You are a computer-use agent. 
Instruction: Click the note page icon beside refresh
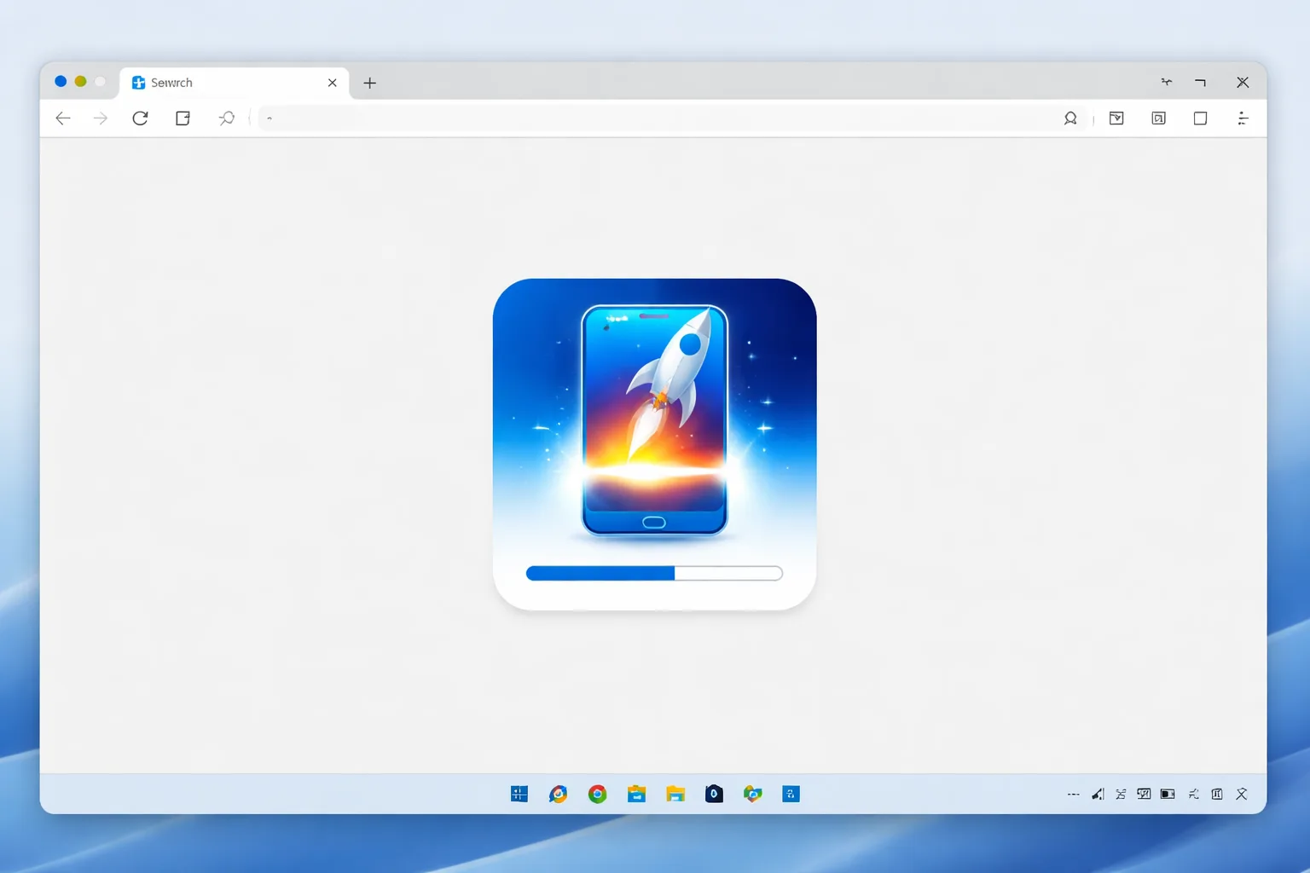pyautogui.click(x=183, y=119)
